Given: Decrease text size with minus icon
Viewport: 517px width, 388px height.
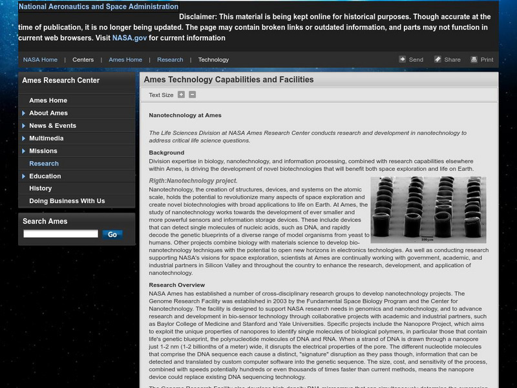Looking at the screenshot, I should (192, 94).
